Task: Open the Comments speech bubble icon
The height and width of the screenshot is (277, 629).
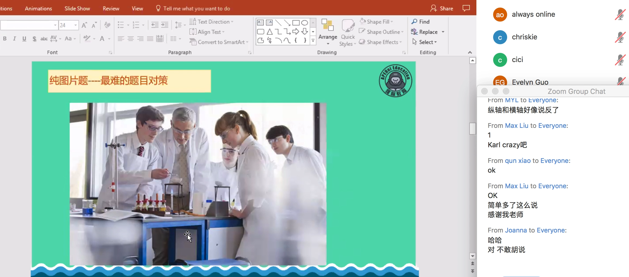Action: (x=466, y=8)
